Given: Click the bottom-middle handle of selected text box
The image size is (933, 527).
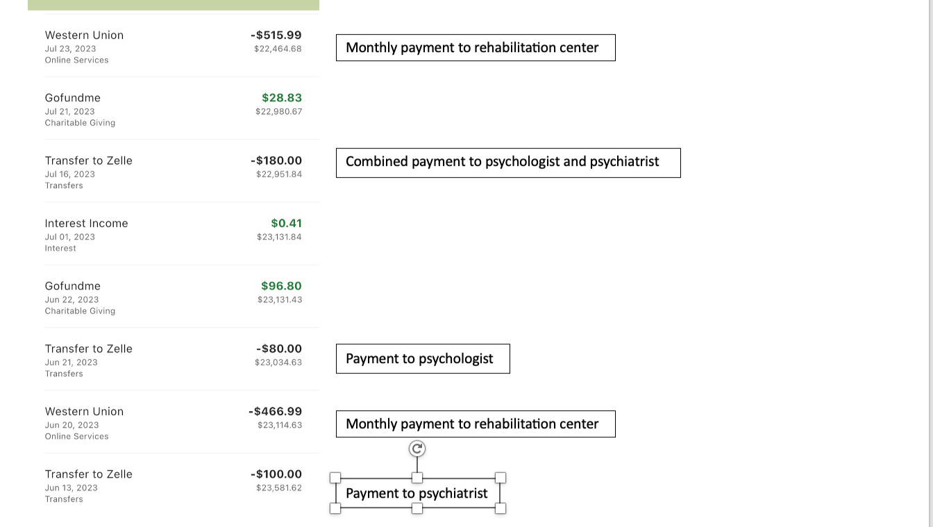Looking at the screenshot, I should pos(417,508).
